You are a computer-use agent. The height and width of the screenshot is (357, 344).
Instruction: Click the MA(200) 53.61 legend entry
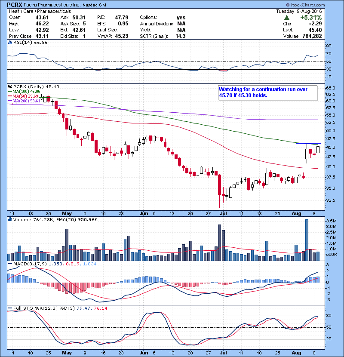click(24, 101)
